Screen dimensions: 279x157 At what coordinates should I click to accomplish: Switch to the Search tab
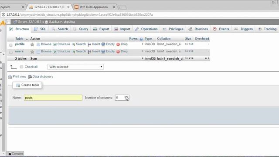click(60, 29)
